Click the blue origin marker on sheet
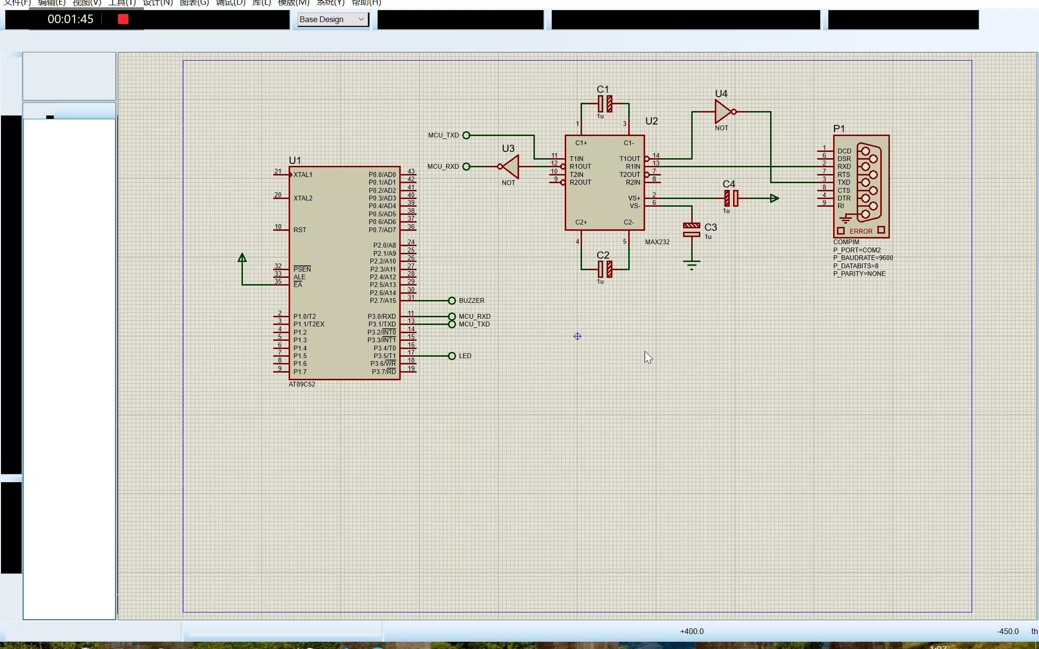 [x=578, y=337]
